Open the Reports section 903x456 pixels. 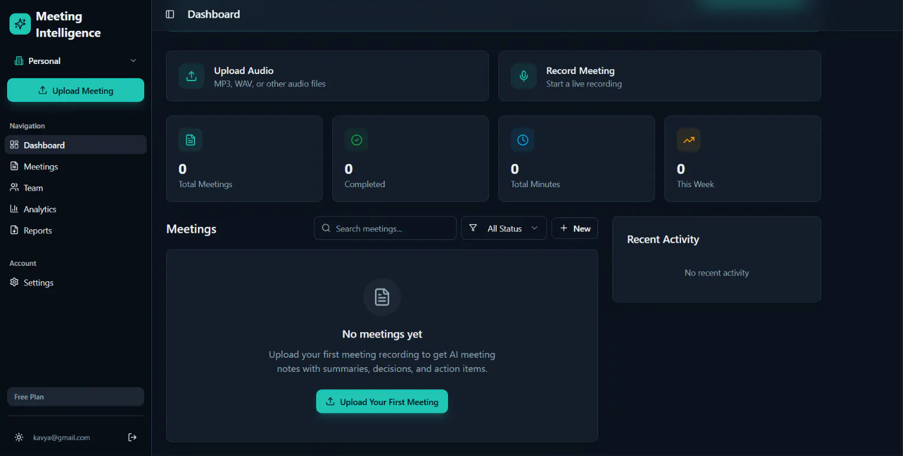pyautogui.click(x=75, y=230)
